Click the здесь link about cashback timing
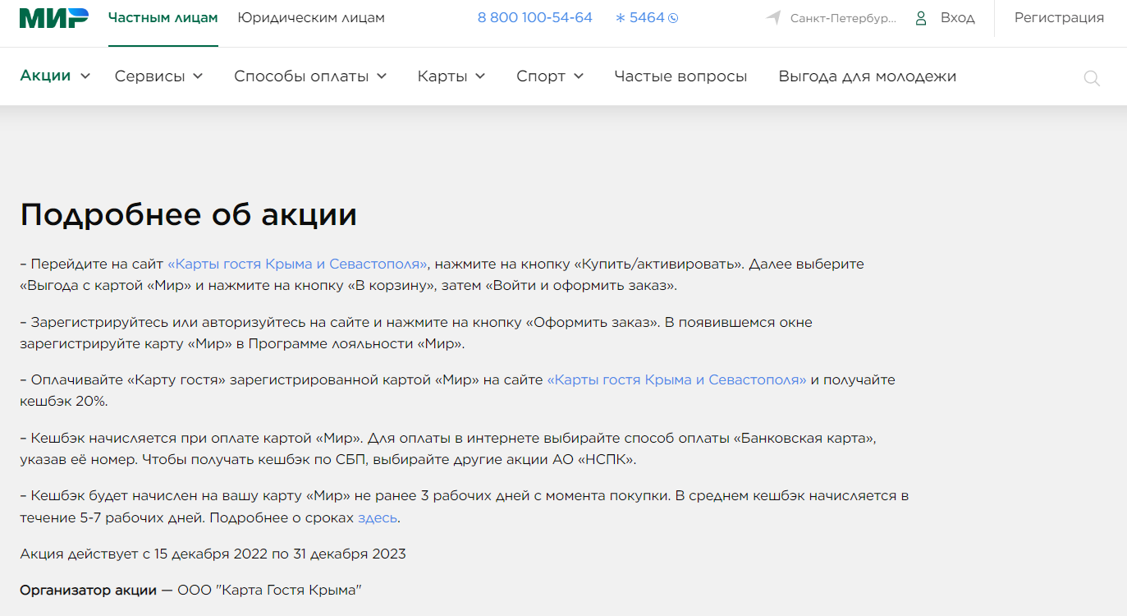1127x616 pixels. pos(378,517)
